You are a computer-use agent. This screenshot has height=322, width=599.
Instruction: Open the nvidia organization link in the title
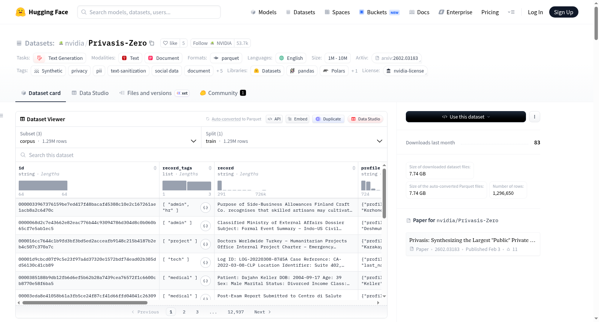click(x=75, y=43)
